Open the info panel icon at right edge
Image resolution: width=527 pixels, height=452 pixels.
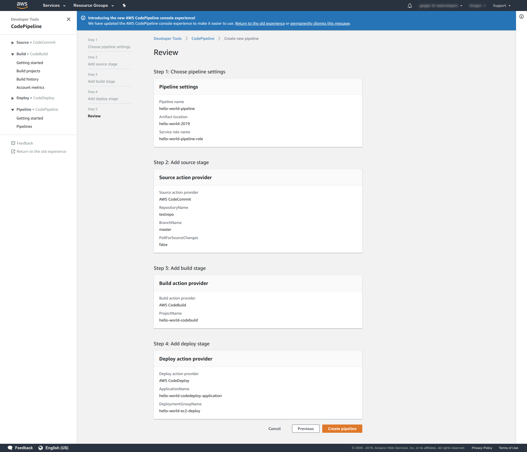pos(522,16)
